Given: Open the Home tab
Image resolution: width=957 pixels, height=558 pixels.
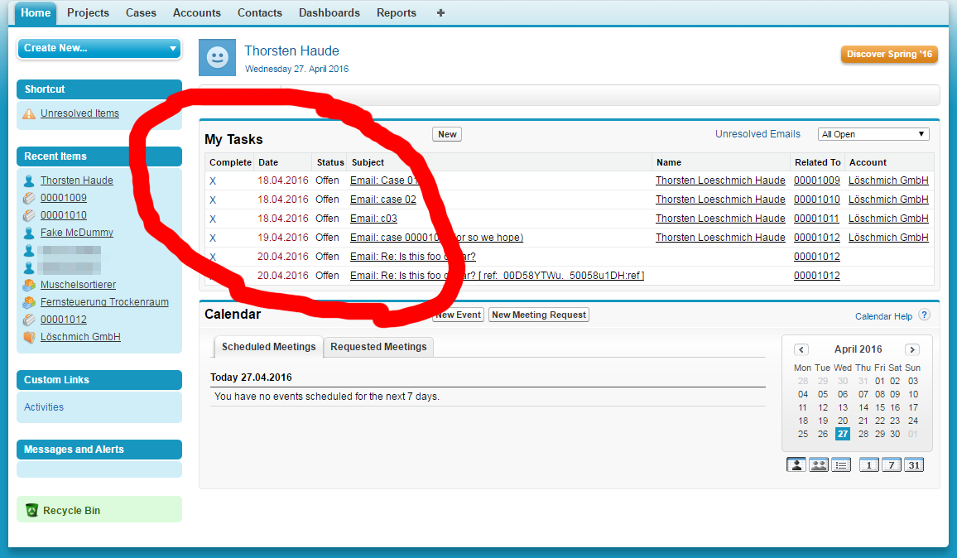Looking at the screenshot, I should 36,12.
